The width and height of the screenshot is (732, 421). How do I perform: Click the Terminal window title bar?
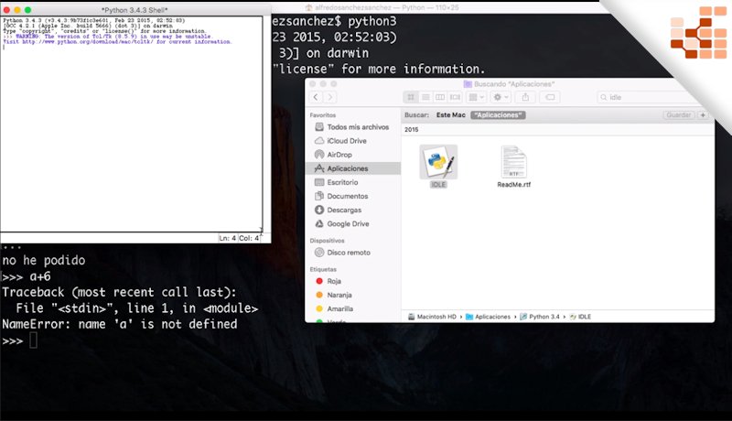tap(382, 7)
